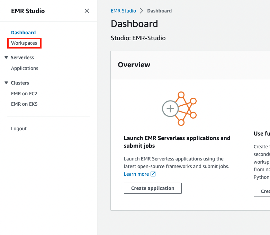Select EMR on EC2 clusters
The height and width of the screenshot is (235, 270).
tap(24, 94)
